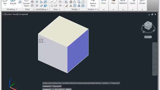Open the Layers panel dropdown
The width and height of the screenshot is (160, 90).
[132, 9]
